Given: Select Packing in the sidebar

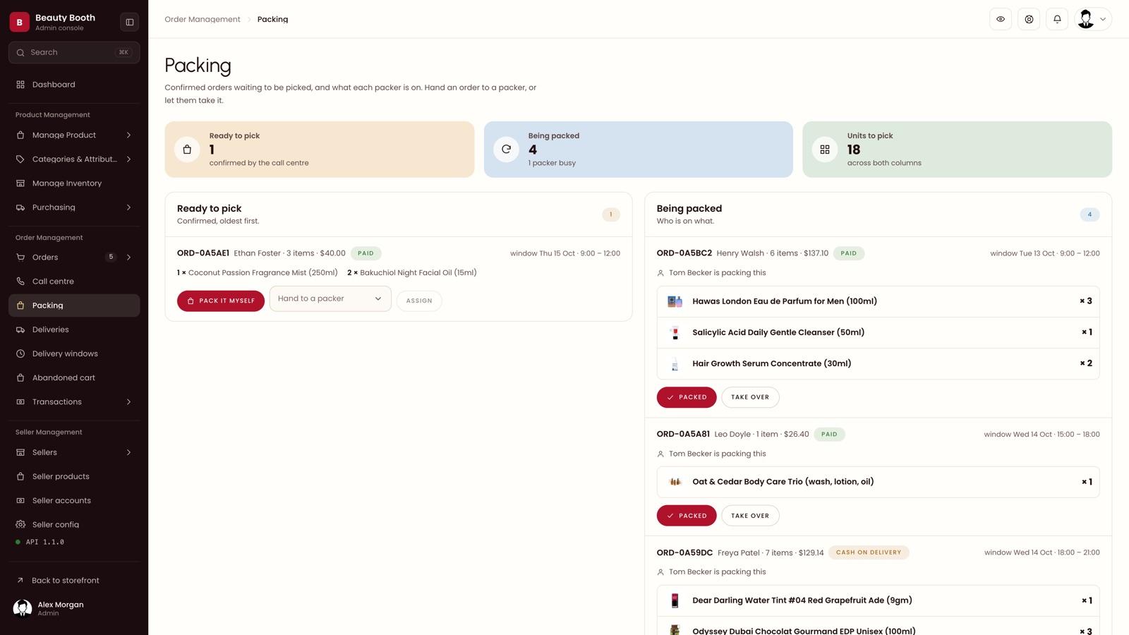Looking at the screenshot, I should [74, 306].
